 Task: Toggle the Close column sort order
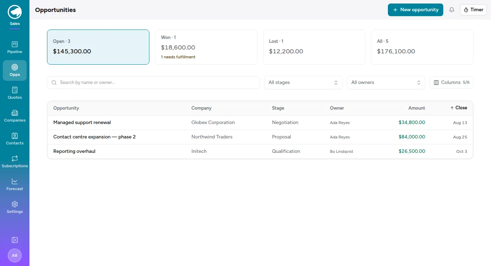[x=459, y=108]
